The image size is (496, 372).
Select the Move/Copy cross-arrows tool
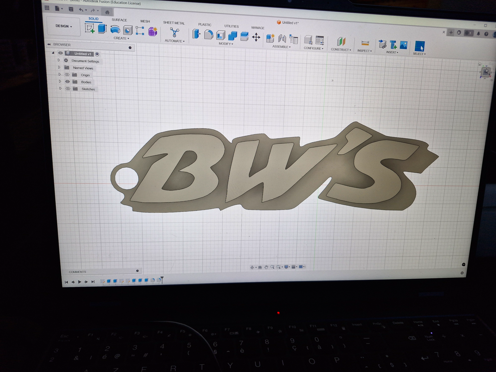[x=256, y=37]
